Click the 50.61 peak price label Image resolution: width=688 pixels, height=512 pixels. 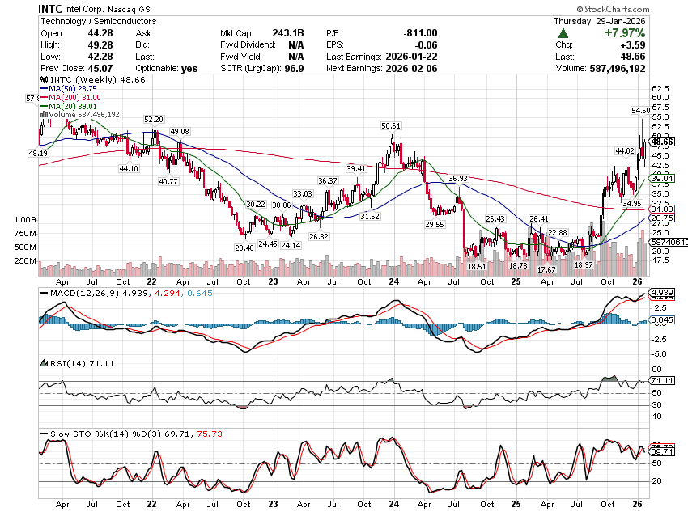pyautogui.click(x=391, y=126)
